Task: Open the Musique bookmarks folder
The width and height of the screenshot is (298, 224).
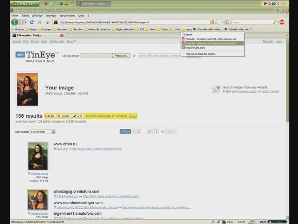Action: click(18, 29)
